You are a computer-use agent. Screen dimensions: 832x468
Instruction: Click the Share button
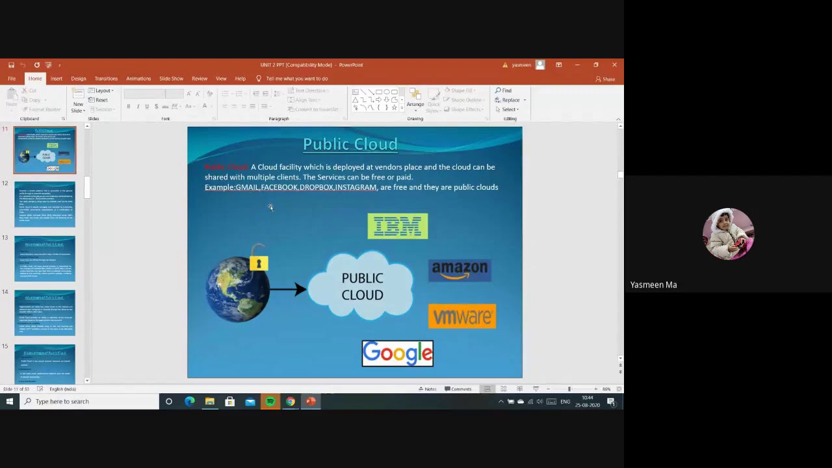click(x=605, y=79)
